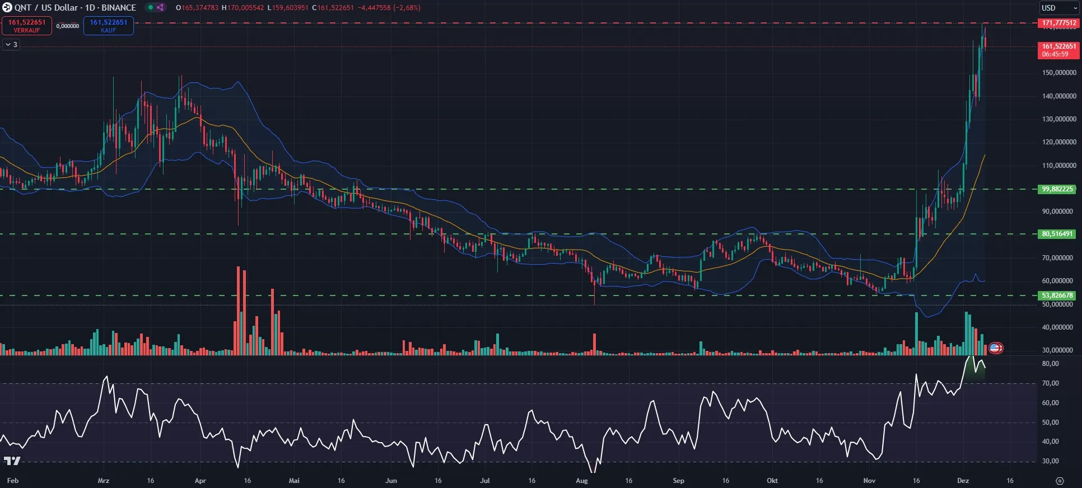
Task: Click the 120,000000 price axis label
Action: tap(1059, 142)
